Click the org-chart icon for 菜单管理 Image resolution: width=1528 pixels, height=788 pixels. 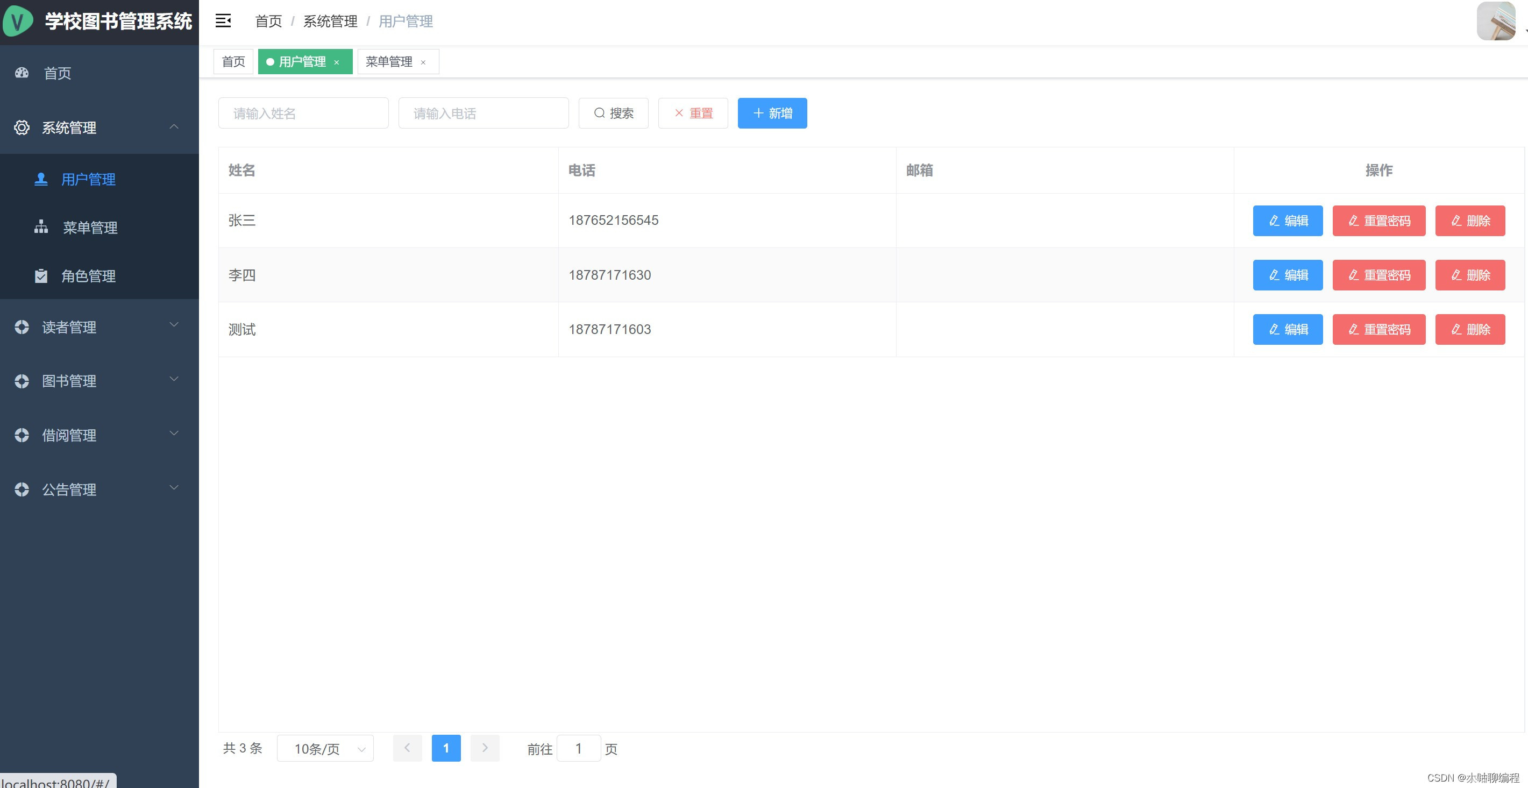pyautogui.click(x=41, y=228)
